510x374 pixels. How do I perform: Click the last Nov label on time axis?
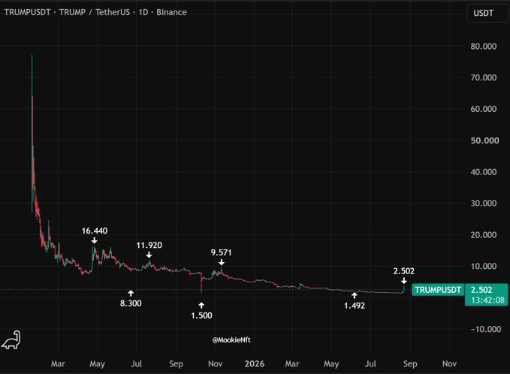449,363
